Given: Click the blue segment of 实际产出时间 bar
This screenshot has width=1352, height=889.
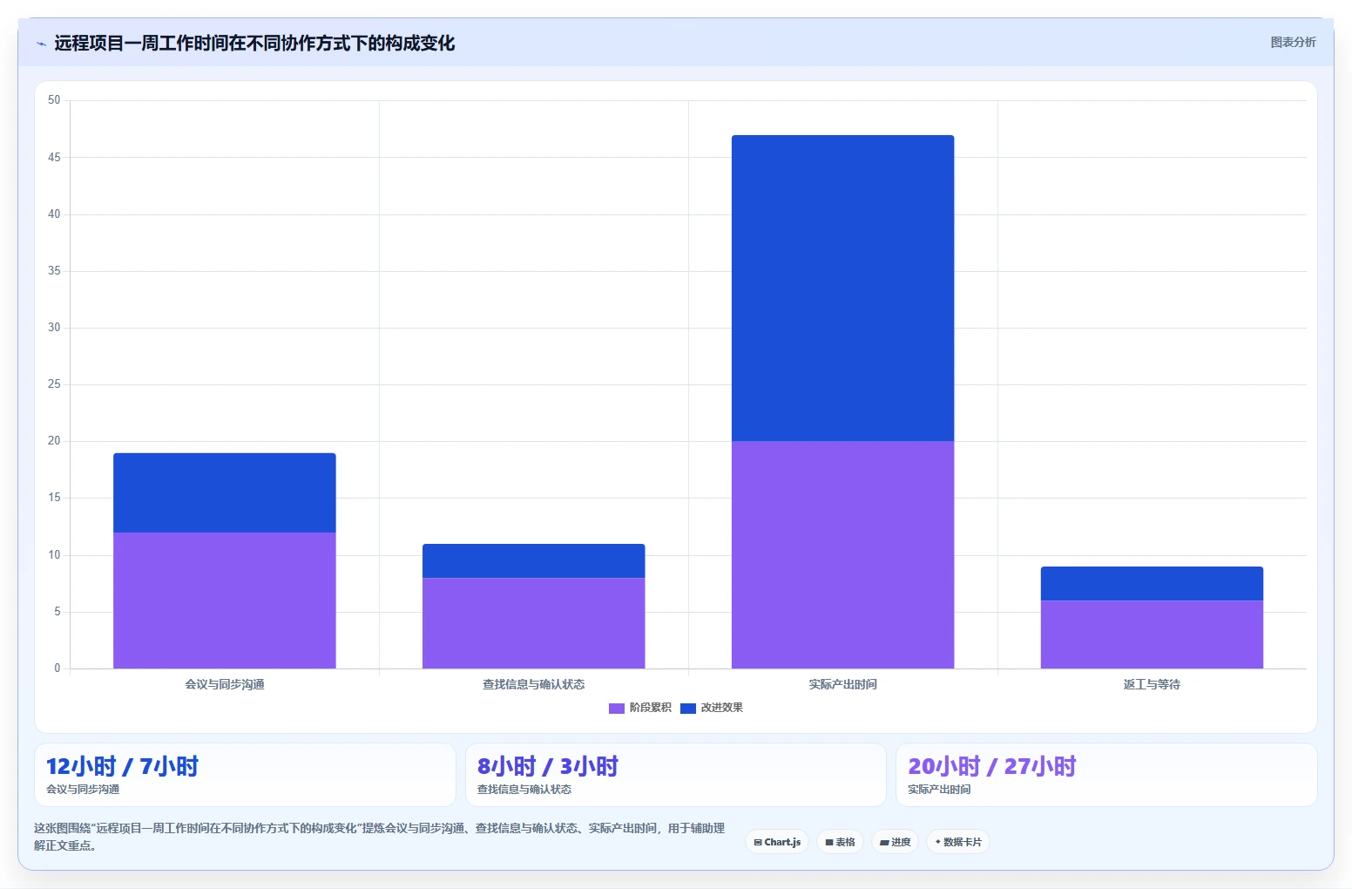Looking at the screenshot, I should tap(843, 288).
